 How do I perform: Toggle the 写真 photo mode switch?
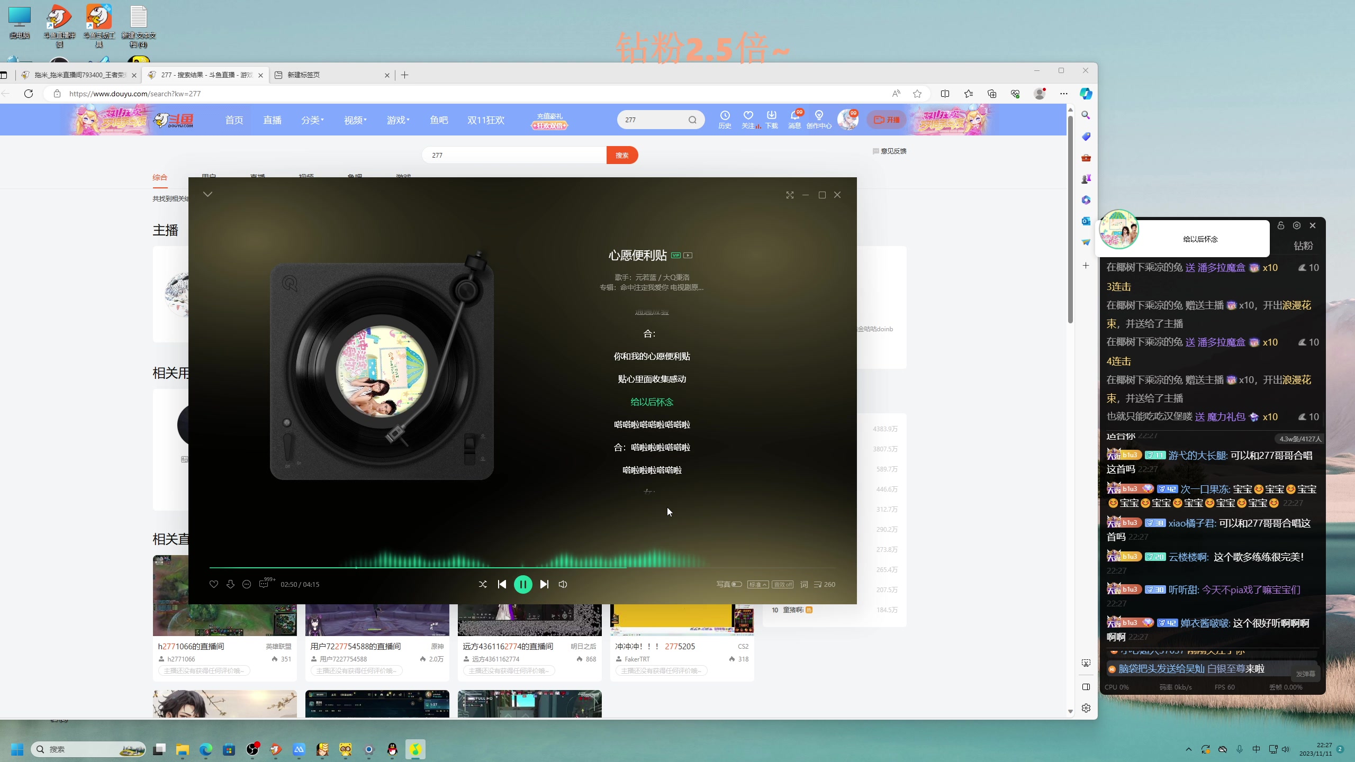click(736, 584)
